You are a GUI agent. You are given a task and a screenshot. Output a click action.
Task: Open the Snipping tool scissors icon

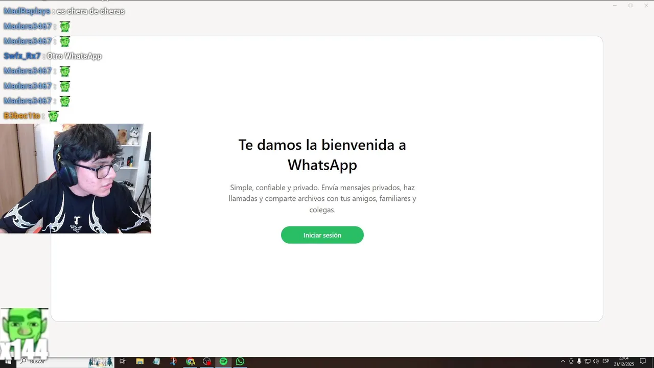(173, 361)
